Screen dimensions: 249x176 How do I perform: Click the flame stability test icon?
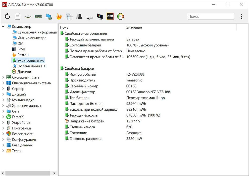(x=59, y=17)
